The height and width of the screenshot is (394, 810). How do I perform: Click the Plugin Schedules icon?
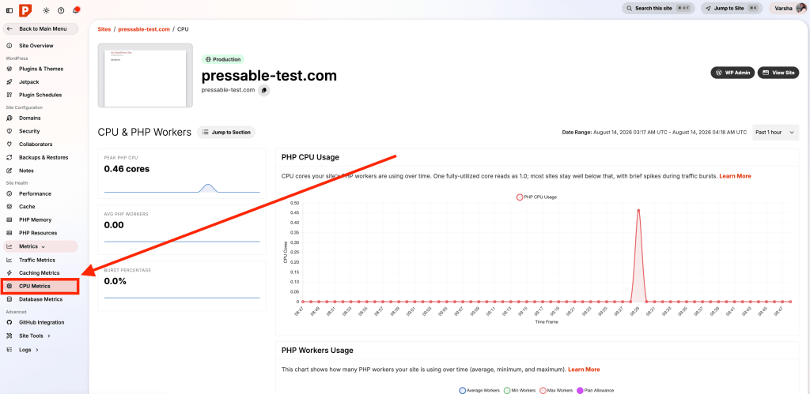pos(9,95)
